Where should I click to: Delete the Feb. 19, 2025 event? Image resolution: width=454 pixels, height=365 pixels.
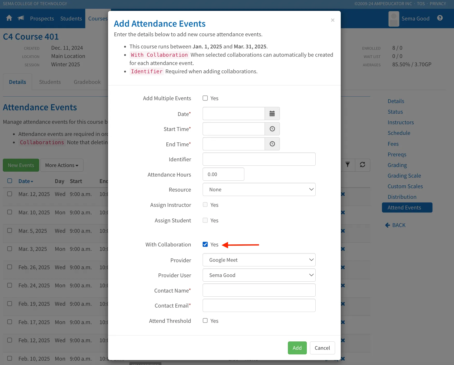[x=343, y=304]
